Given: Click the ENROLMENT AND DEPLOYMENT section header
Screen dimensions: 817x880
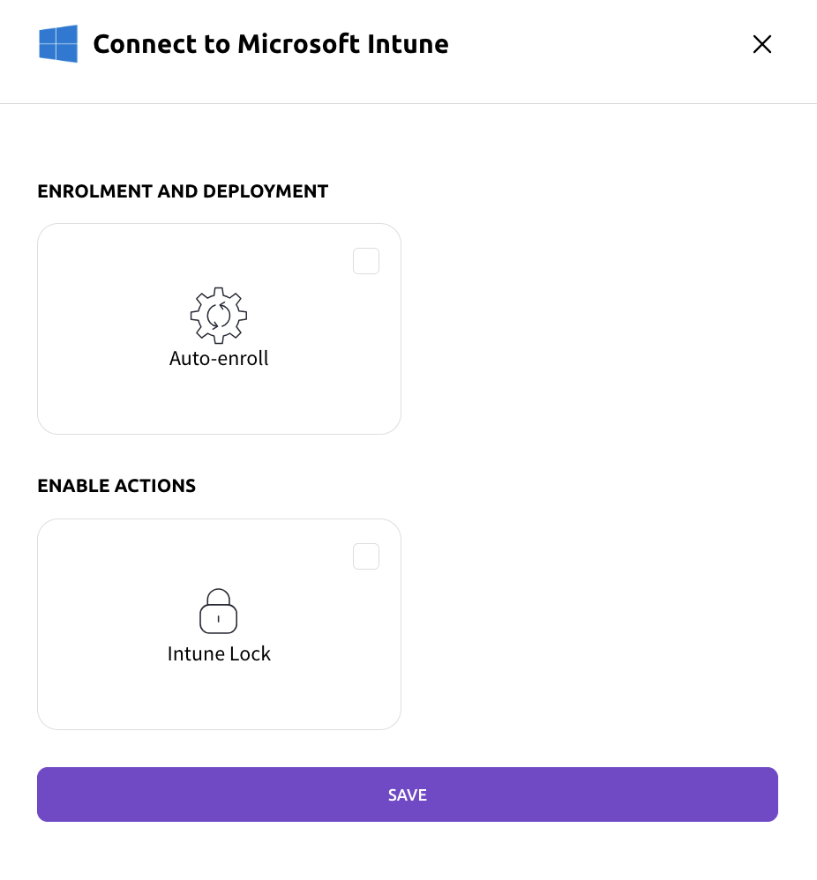Looking at the screenshot, I should pos(183,191).
